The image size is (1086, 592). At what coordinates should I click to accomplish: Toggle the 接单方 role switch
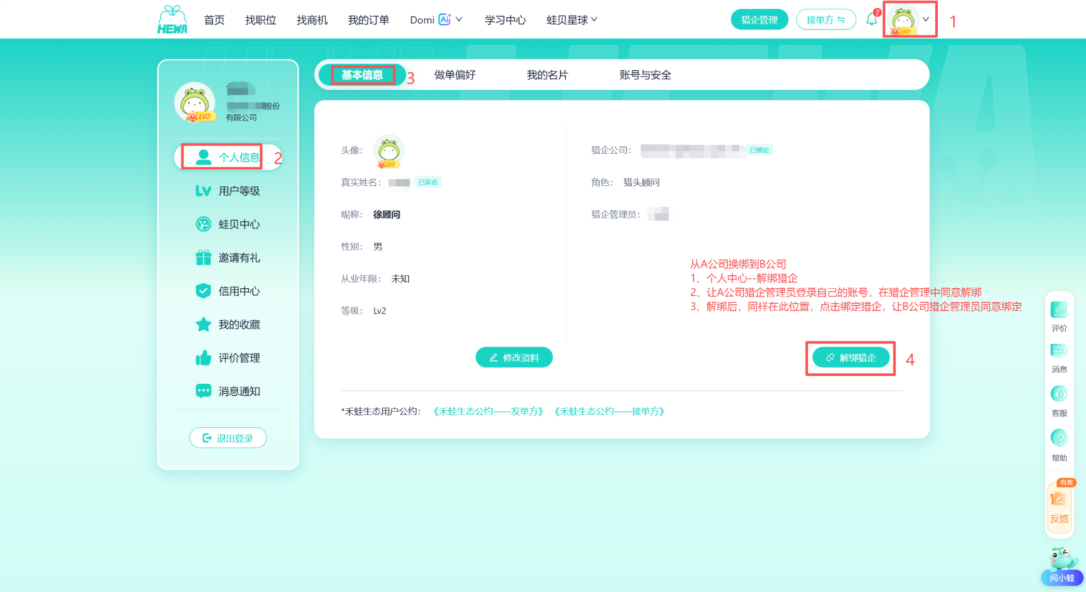point(826,20)
